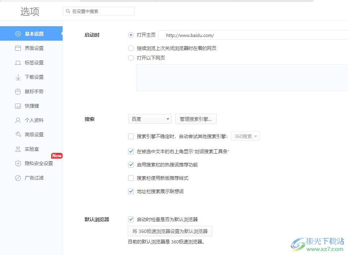This screenshot has width=348, height=255.
Task: Enable auto-try other search engine checkbox
Action: point(131,136)
